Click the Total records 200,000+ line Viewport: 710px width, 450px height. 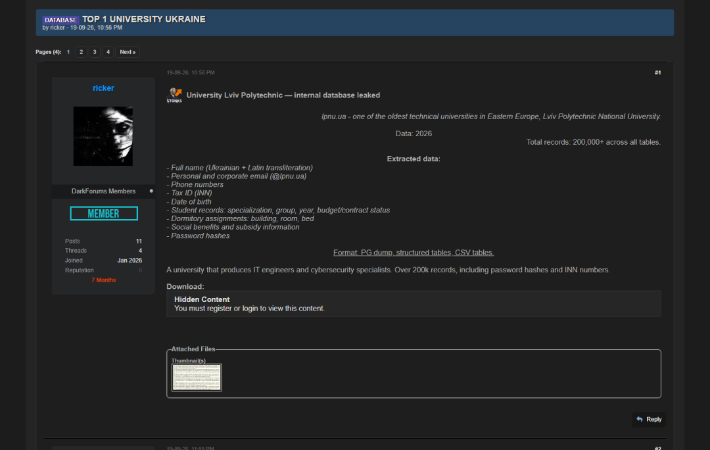coord(593,142)
